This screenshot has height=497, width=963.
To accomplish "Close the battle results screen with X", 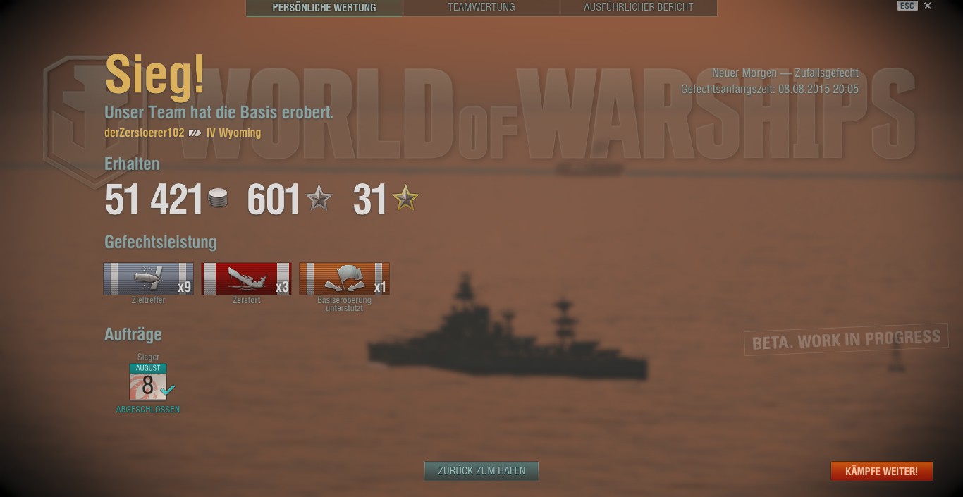I will click(928, 6).
